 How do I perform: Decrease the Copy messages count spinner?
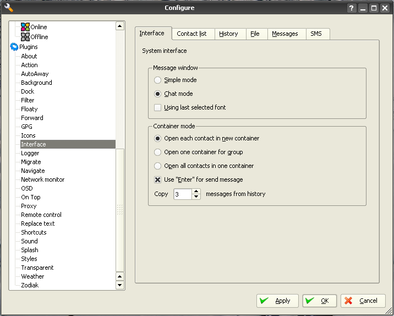[196, 197]
